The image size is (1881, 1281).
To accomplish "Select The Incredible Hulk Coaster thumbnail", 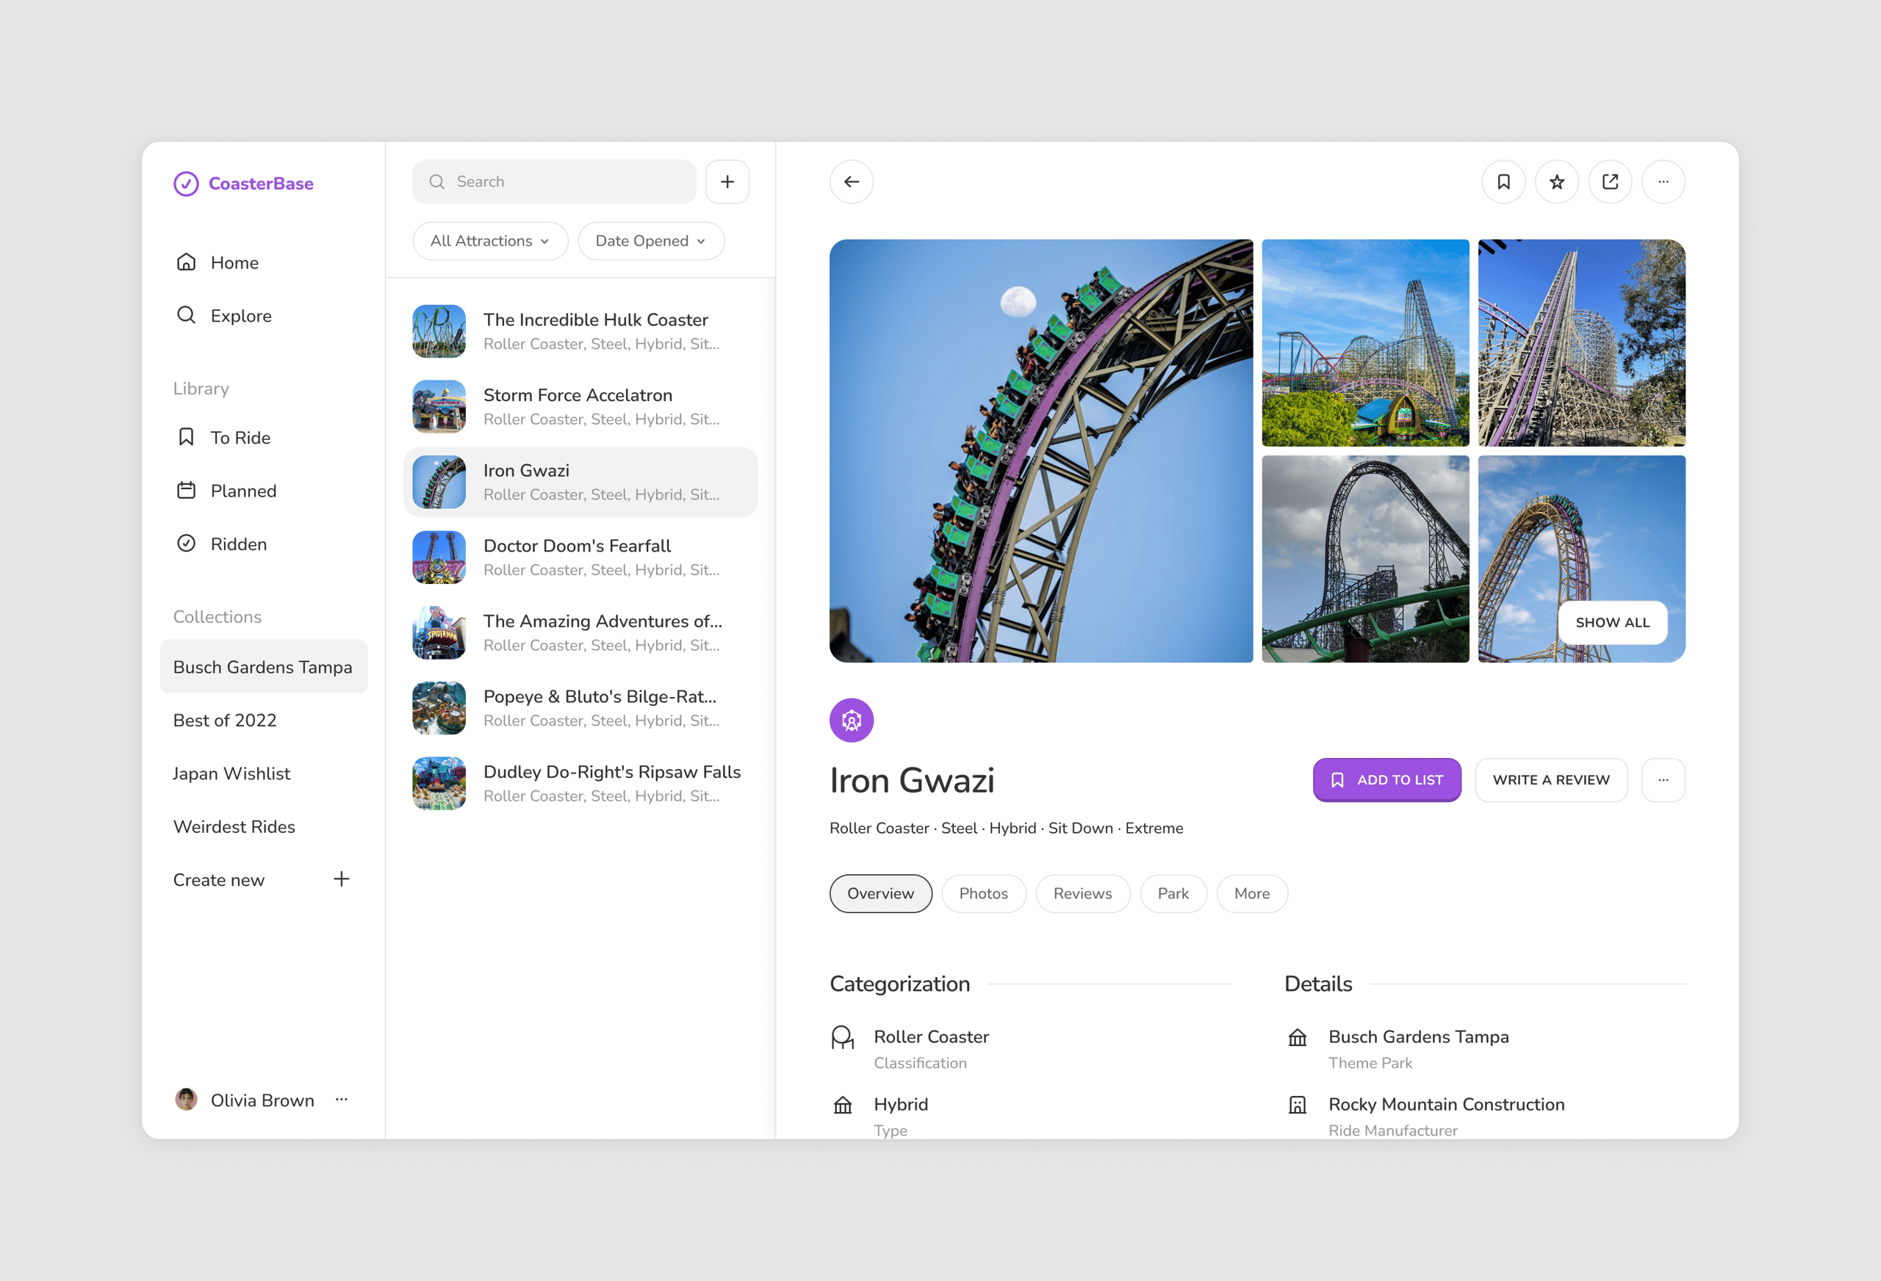I will [439, 331].
